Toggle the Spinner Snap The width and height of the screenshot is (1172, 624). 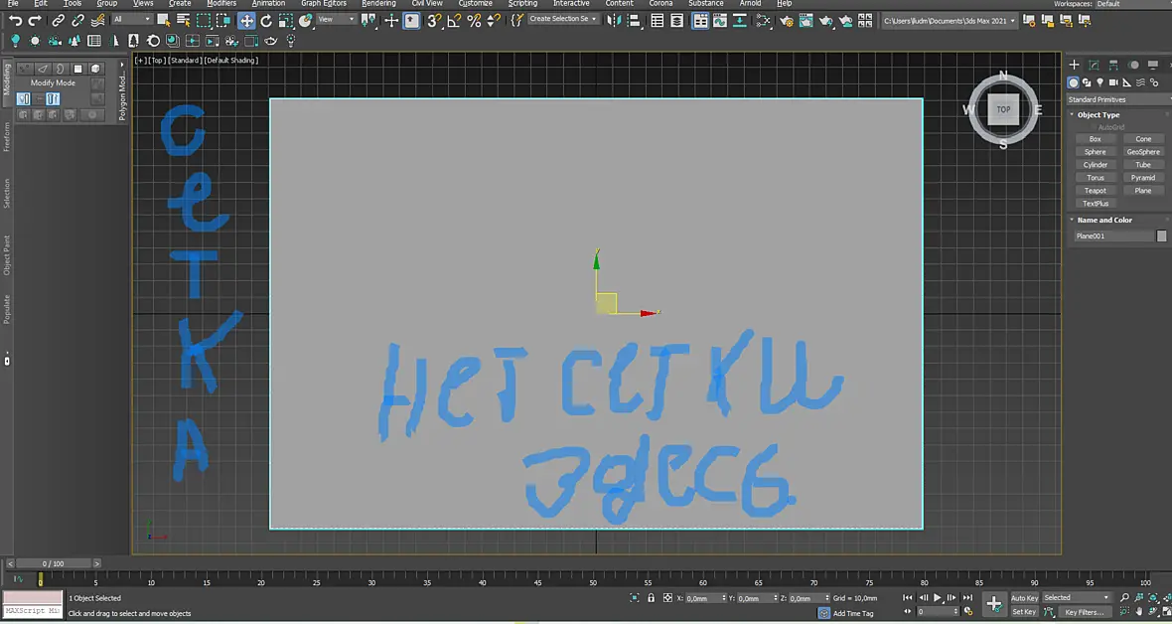tap(493, 21)
